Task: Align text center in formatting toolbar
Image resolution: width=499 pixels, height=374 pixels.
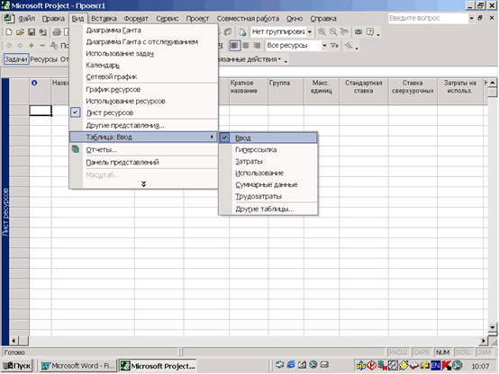Action: [x=246, y=46]
